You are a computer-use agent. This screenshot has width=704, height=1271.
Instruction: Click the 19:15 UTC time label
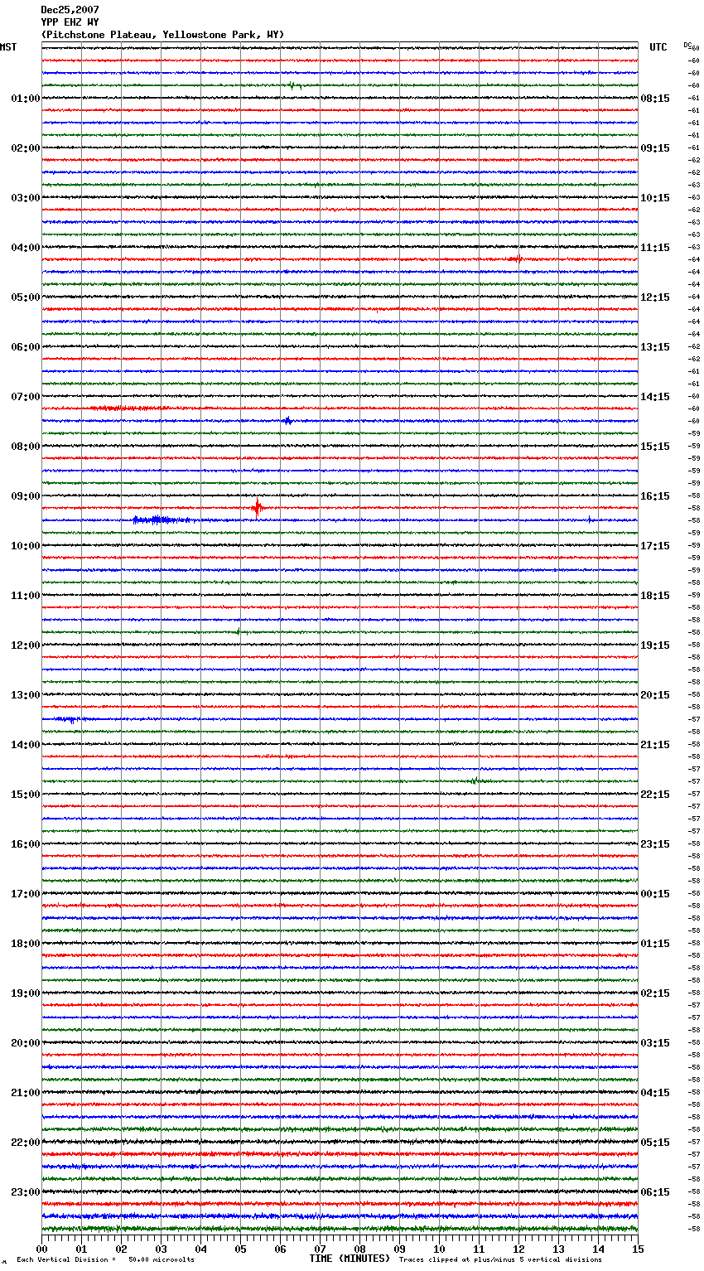coord(655,645)
